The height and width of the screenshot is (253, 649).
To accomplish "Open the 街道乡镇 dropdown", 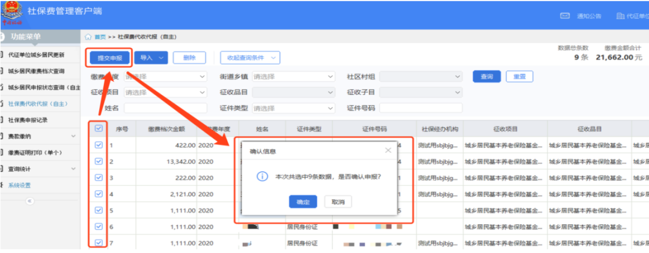I will coord(293,76).
